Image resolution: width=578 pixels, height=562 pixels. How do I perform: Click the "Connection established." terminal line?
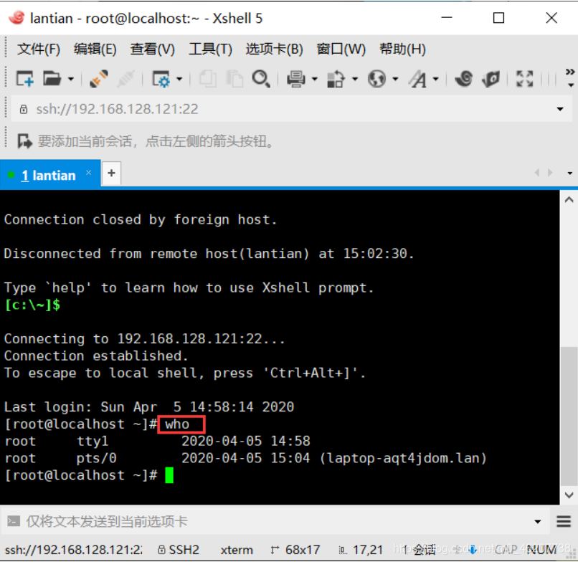pos(96,356)
